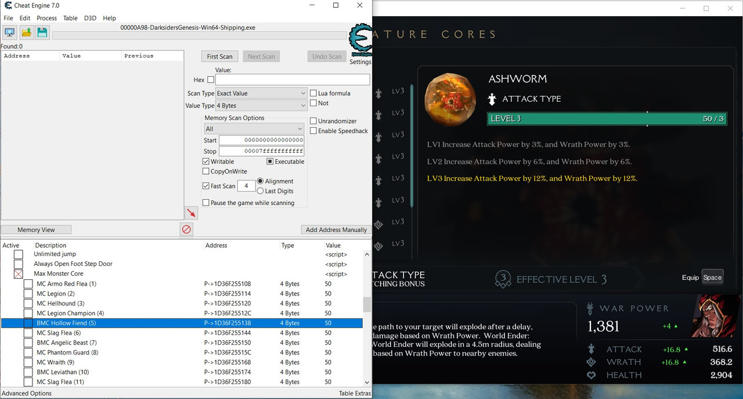The image size is (743, 399).
Task: Toggle the Writable checkbox
Action: tap(206, 161)
